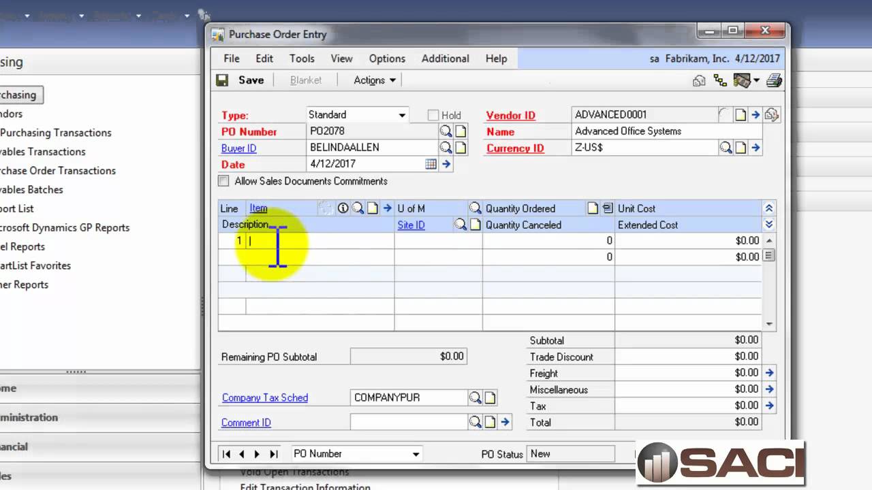This screenshot has height=490, width=872.
Task: Open the View menu
Action: point(342,59)
